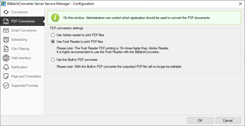Click the Page and Orientation sheet icon

(x=6, y=76)
